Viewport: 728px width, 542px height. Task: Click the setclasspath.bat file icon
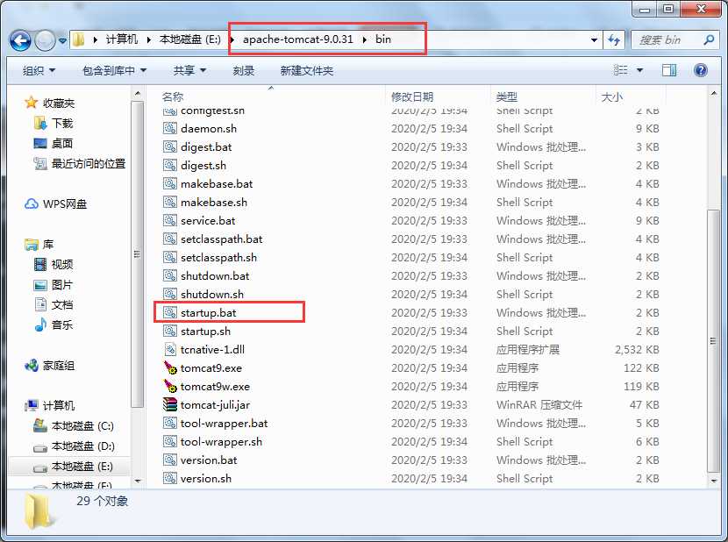[x=170, y=239]
